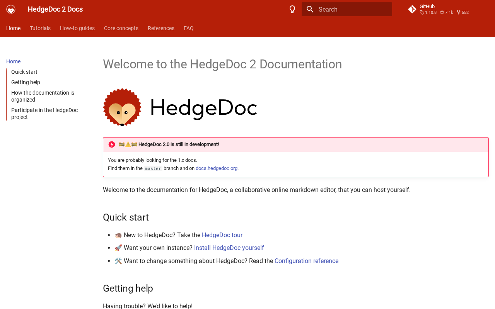Focus the Search input field
Screen dimensions: 495x309
click(347, 9)
